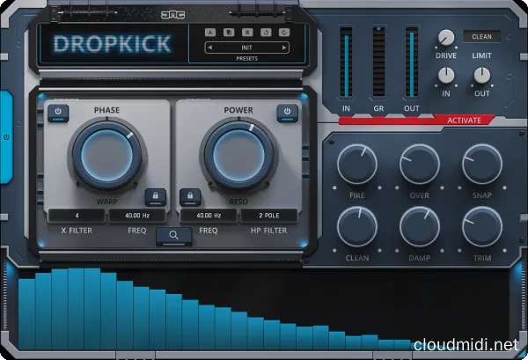The width and height of the screenshot is (528, 360).
Task: Toggle the lock beside the WARP knob
Action: (155, 197)
